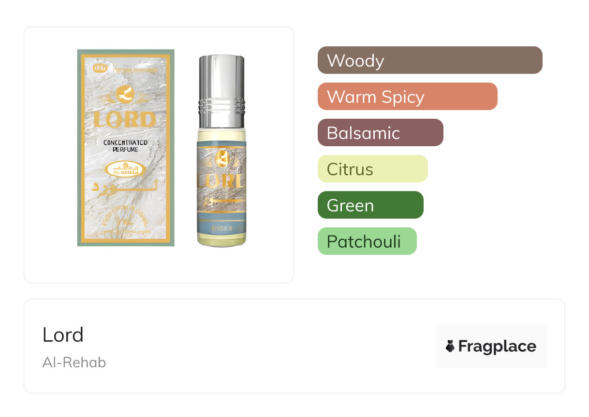This screenshot has height=417, width=589.
Task: Open the Lord perfume box image
Action: 126,148
